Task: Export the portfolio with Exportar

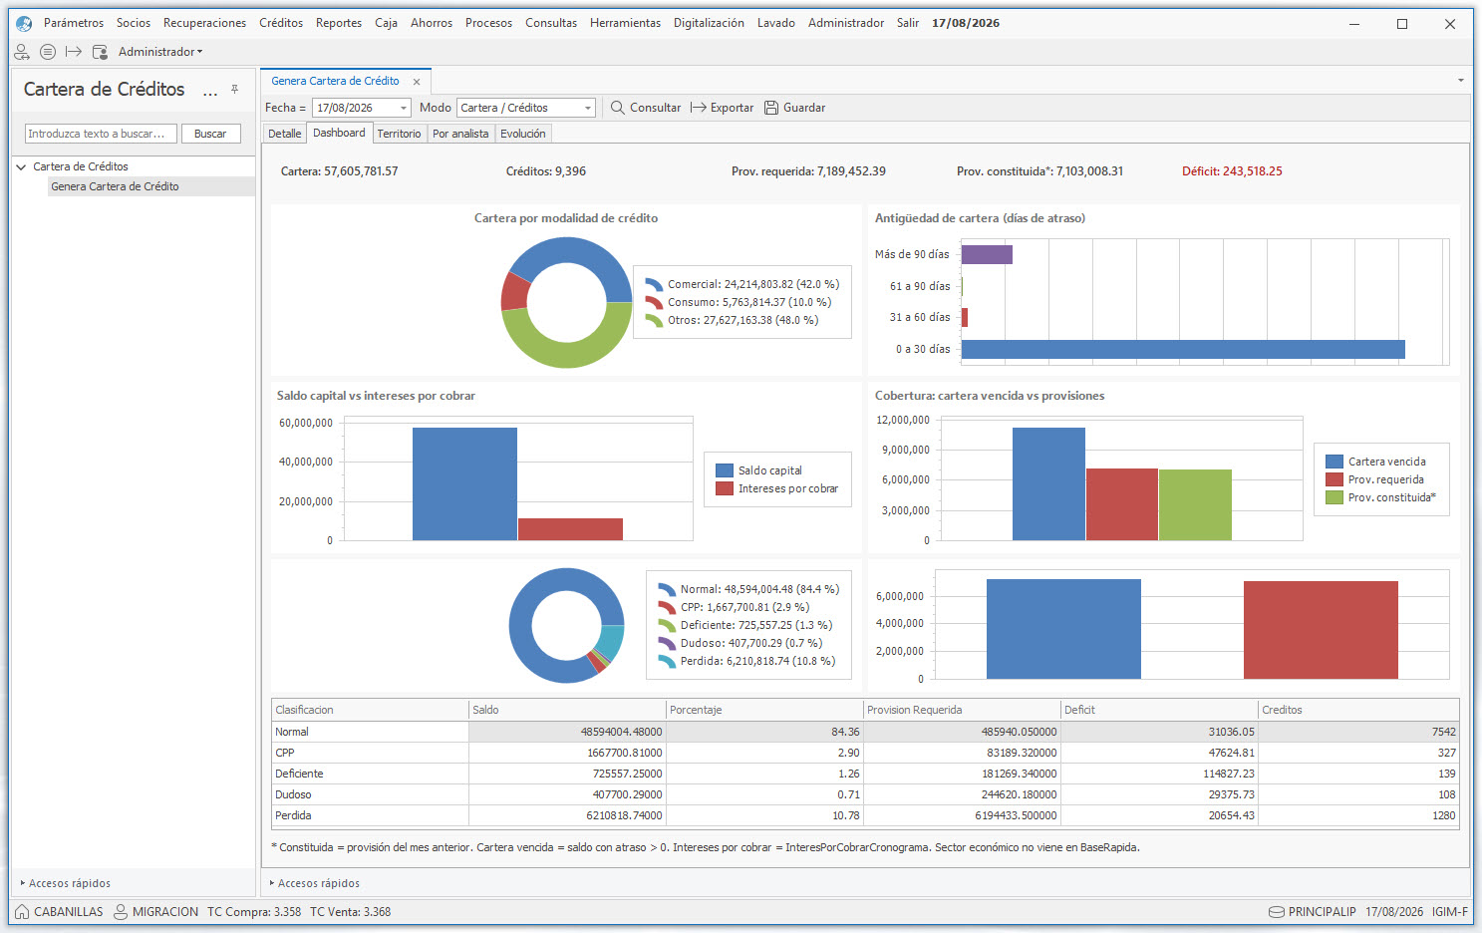Action: pos(722,108)
